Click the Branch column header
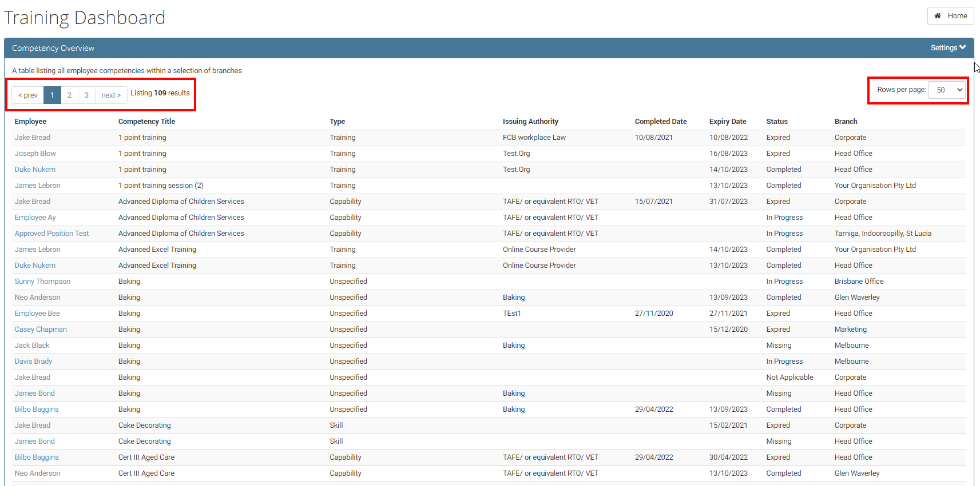Screen dimensions: 980x486 click(846, 122)
